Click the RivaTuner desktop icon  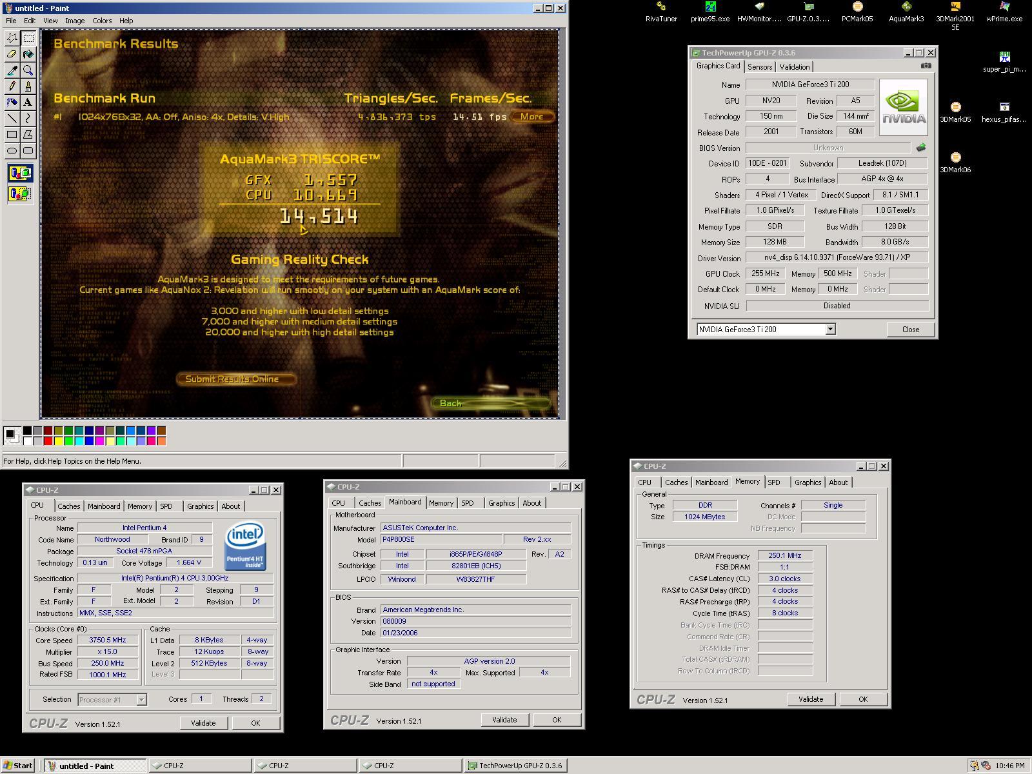(x=661, y=12)
